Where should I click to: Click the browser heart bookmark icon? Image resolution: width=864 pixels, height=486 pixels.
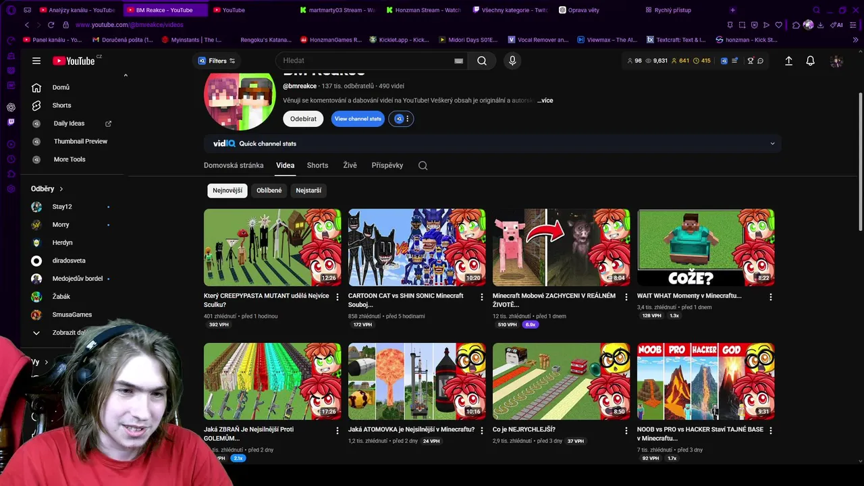pyautogui.click(x=778, y=25)
